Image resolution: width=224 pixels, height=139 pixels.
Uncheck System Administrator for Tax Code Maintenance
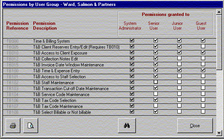tap(132, 106)
